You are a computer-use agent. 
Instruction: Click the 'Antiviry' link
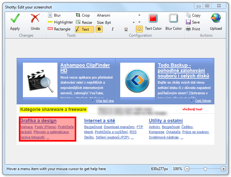154,127
